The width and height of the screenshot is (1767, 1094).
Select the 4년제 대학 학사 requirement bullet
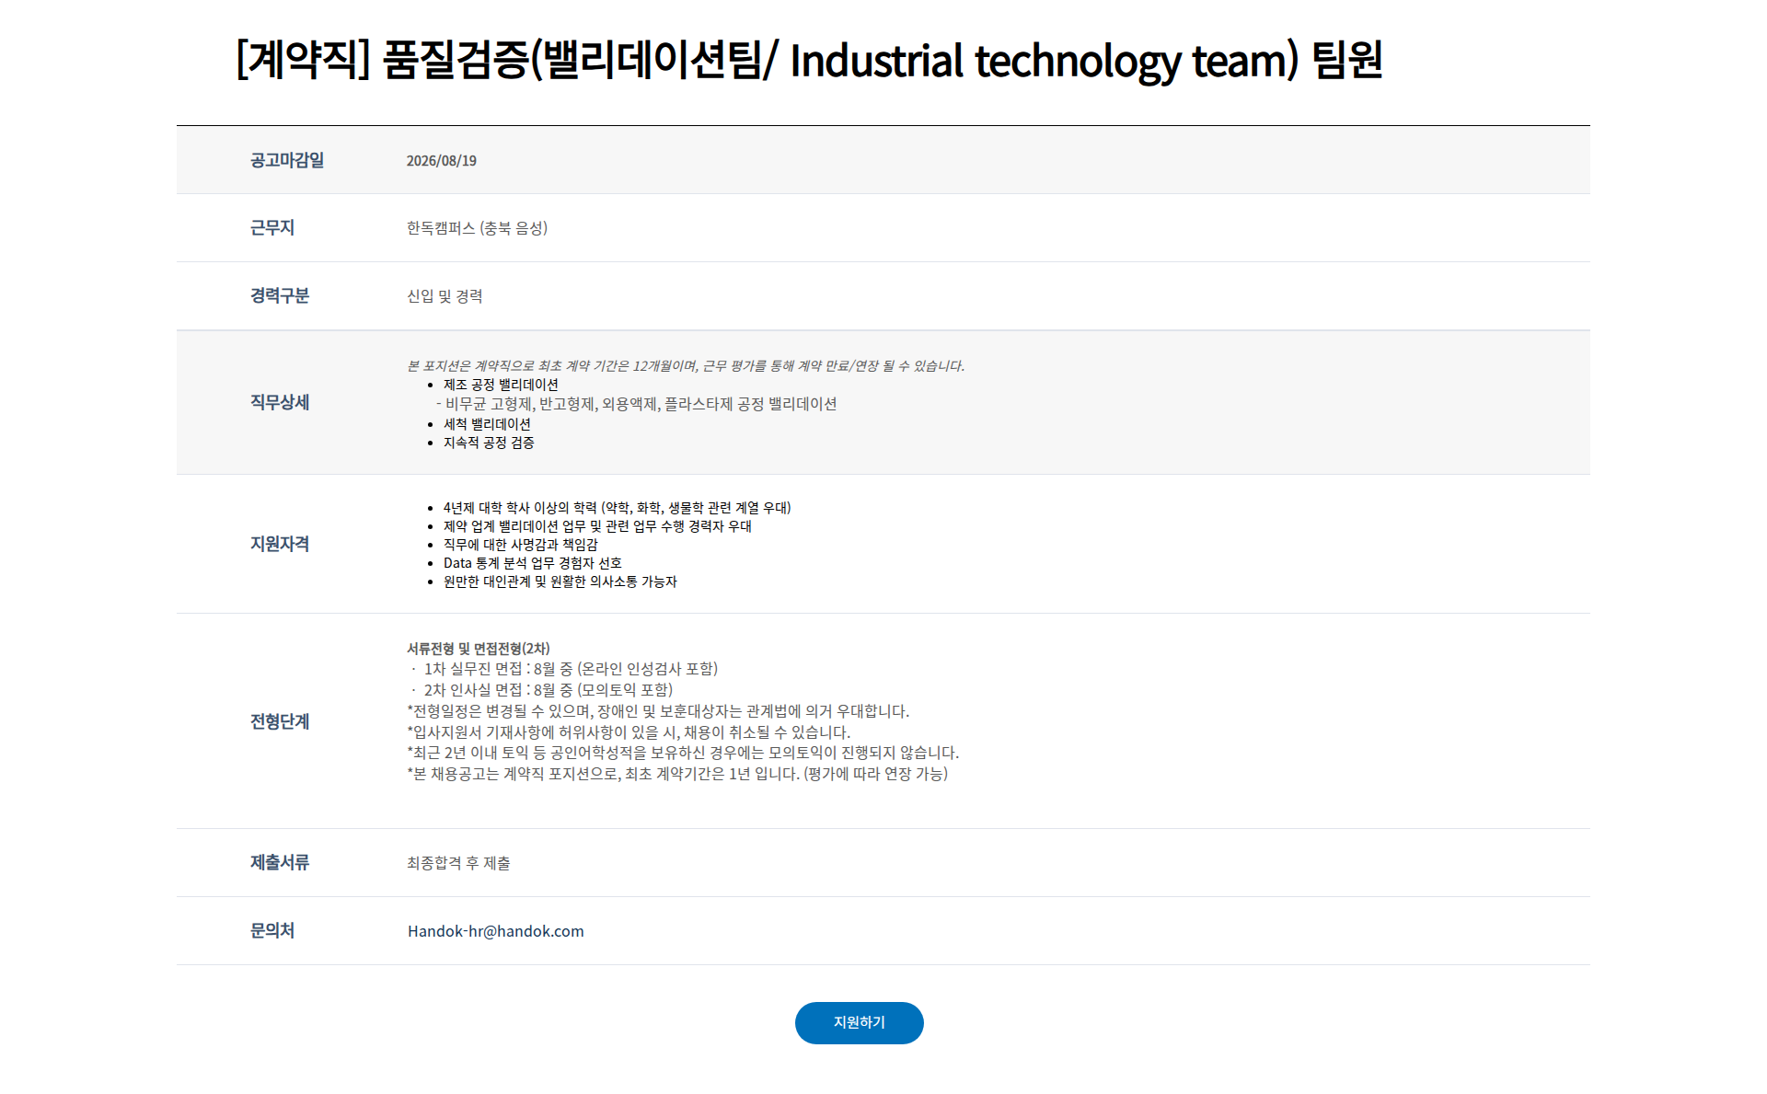(x=617, y=508)
